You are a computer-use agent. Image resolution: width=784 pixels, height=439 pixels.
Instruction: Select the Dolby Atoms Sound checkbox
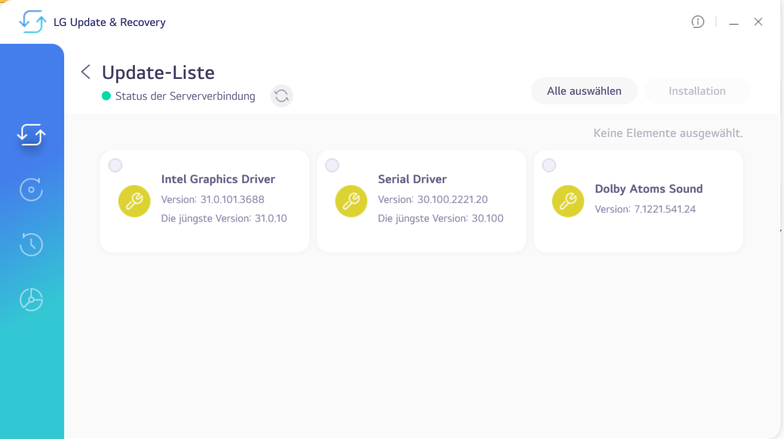(x=549, y=166)
